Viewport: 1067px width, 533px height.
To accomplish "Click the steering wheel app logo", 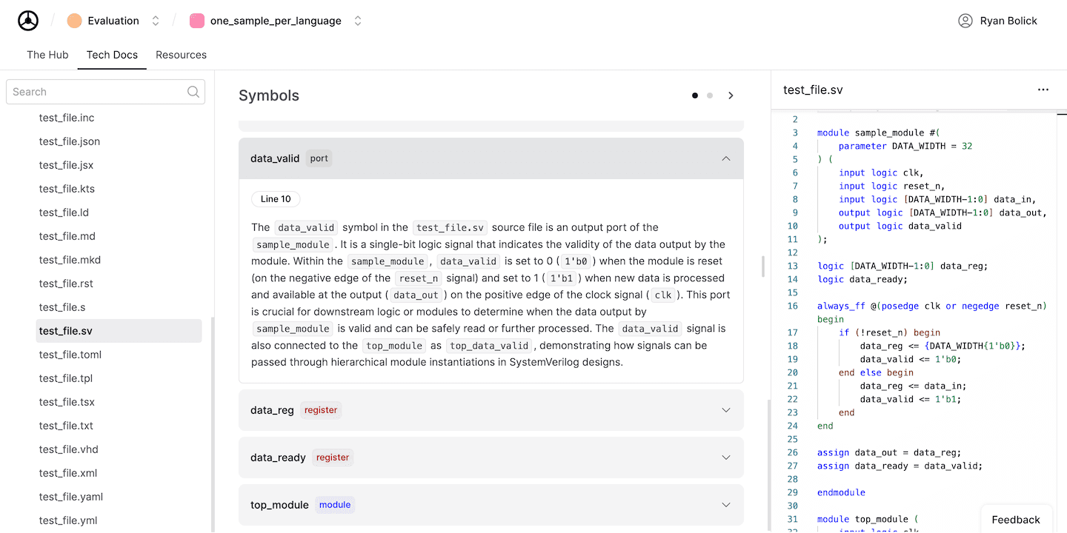I will (28, 21).
